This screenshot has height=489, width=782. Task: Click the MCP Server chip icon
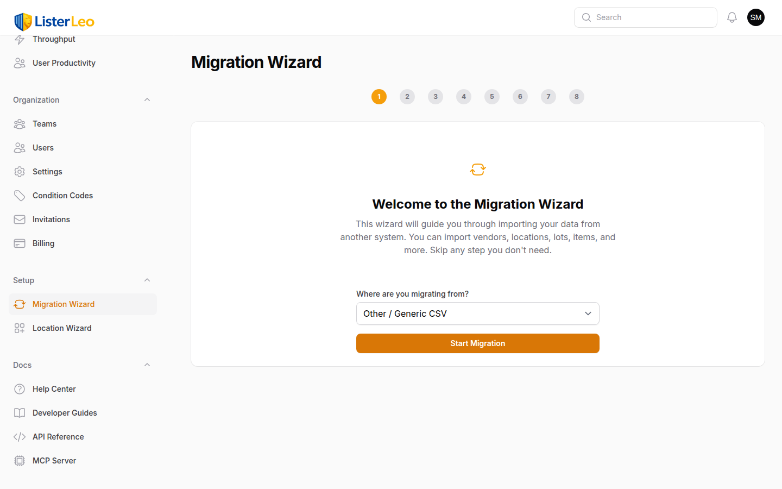coord(20,461)
